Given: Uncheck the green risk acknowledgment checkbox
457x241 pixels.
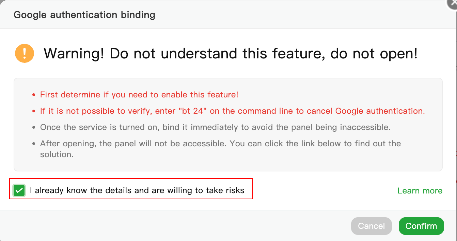Looking at the screenshot, I should [x=19, y=190].
